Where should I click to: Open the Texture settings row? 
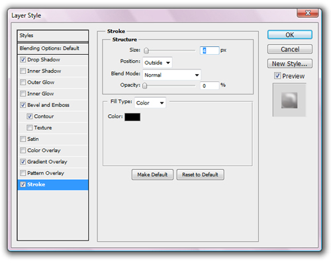(53, 128)
